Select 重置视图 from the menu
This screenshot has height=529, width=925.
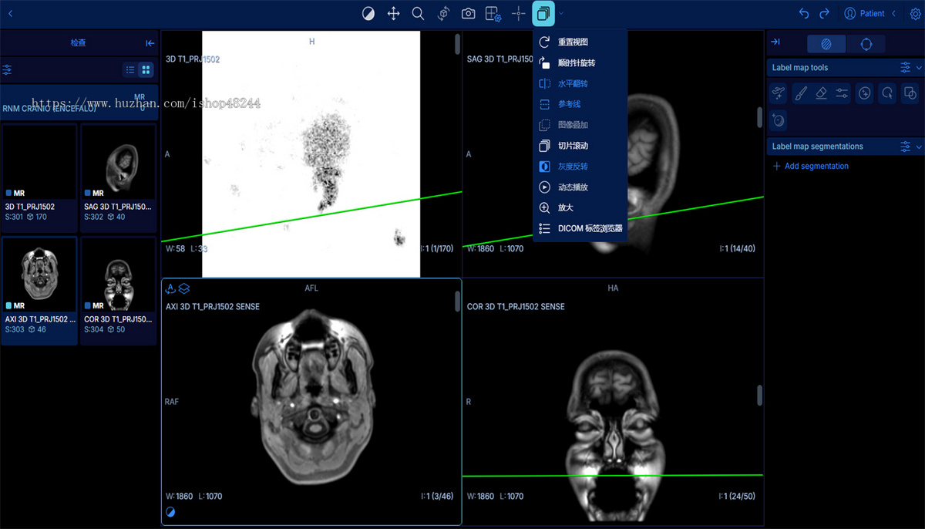tap(580, 42)
